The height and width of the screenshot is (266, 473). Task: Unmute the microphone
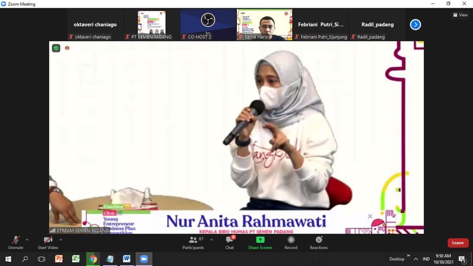[16, 240]
